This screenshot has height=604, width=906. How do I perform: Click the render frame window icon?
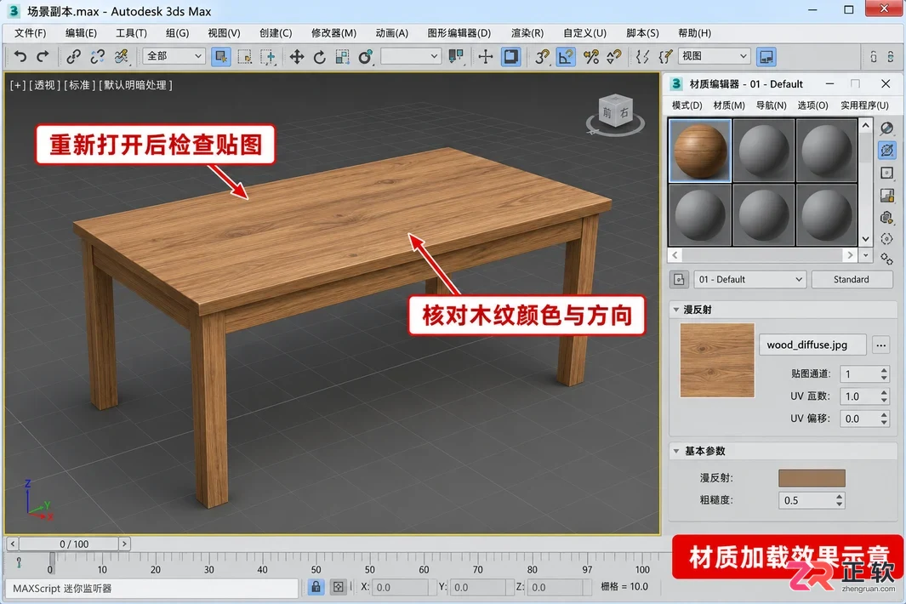(766, 57)
